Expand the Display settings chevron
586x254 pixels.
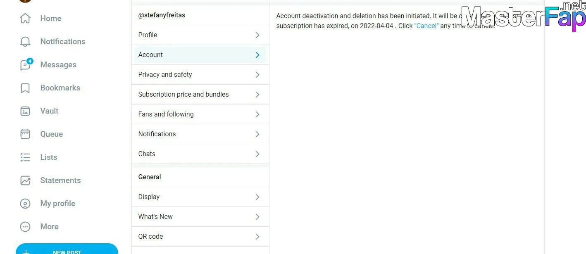[x=257, y=197]
